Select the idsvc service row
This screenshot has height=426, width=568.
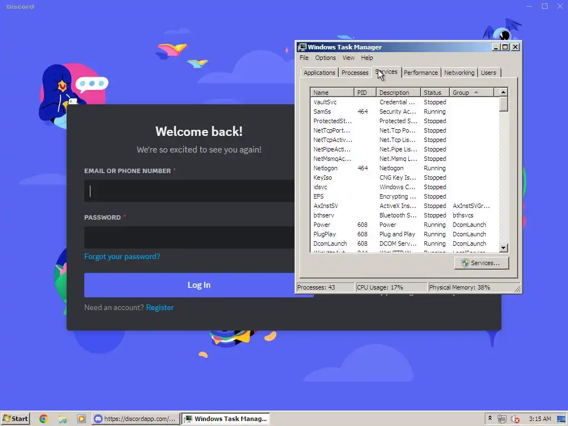coord(404,187)
